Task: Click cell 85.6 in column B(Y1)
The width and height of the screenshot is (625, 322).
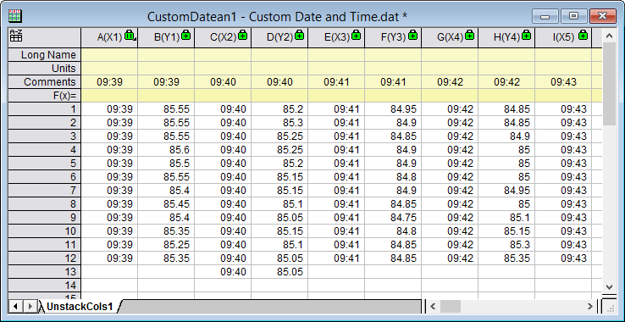Action: coord(166,150)
